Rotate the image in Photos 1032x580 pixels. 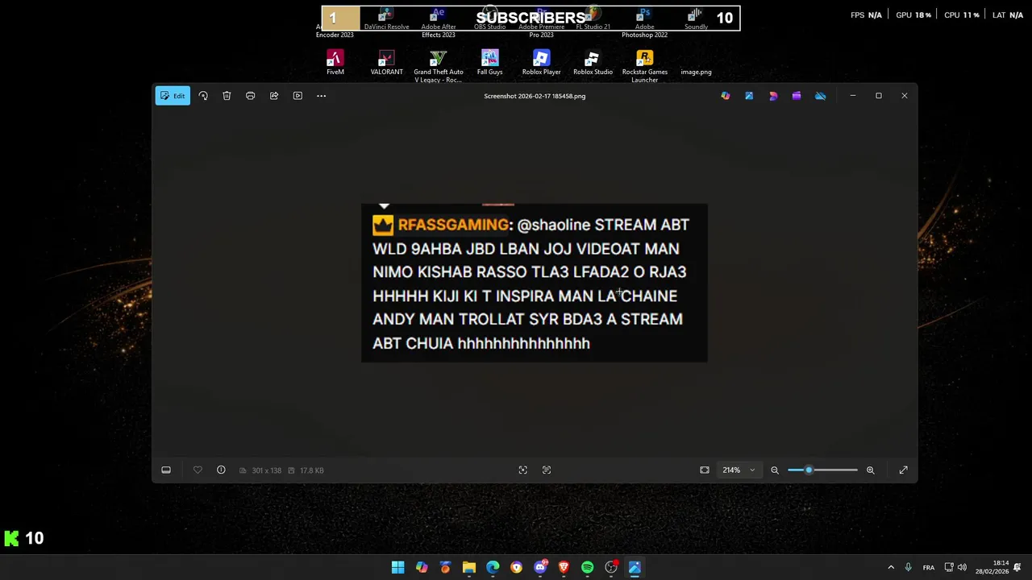coord(203,96)
